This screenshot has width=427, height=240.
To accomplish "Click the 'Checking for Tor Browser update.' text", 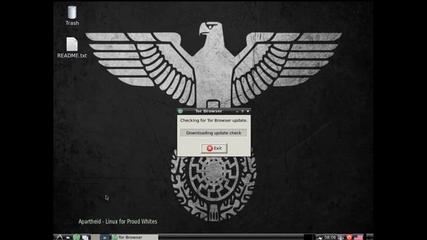I will 213,120.
